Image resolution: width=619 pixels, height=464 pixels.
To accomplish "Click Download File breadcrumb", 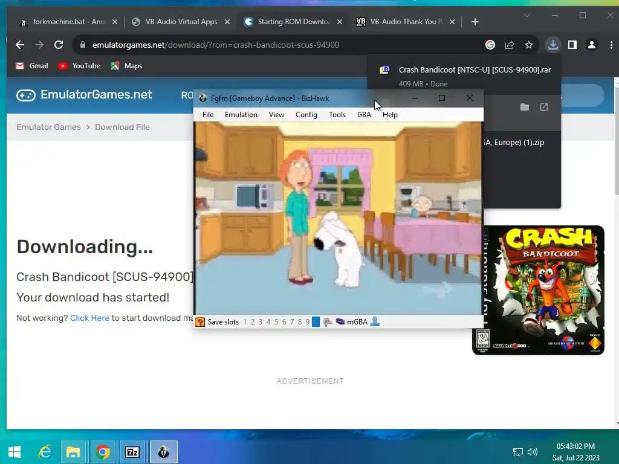I will 122,127.
